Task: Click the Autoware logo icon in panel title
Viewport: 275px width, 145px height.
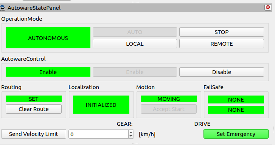Action: tap(2, 8)
